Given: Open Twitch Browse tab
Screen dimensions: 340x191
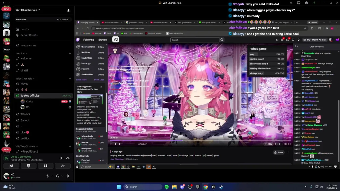Looking at the screenshot, I should point(103,40).
